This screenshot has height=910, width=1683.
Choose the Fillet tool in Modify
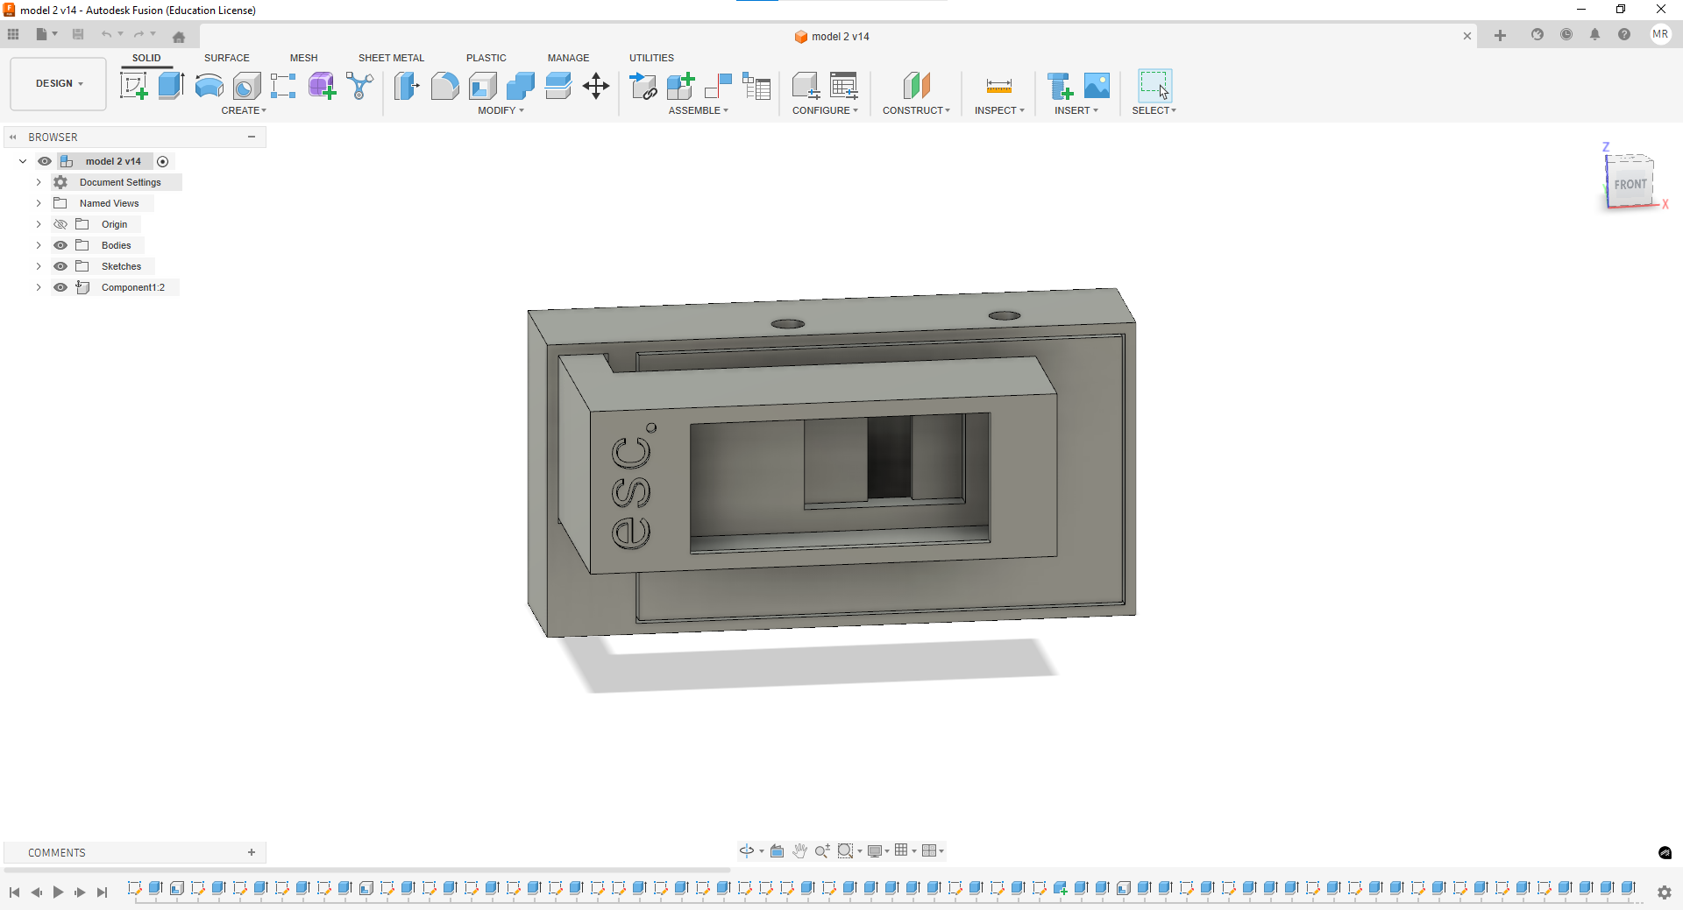(444, 86)
